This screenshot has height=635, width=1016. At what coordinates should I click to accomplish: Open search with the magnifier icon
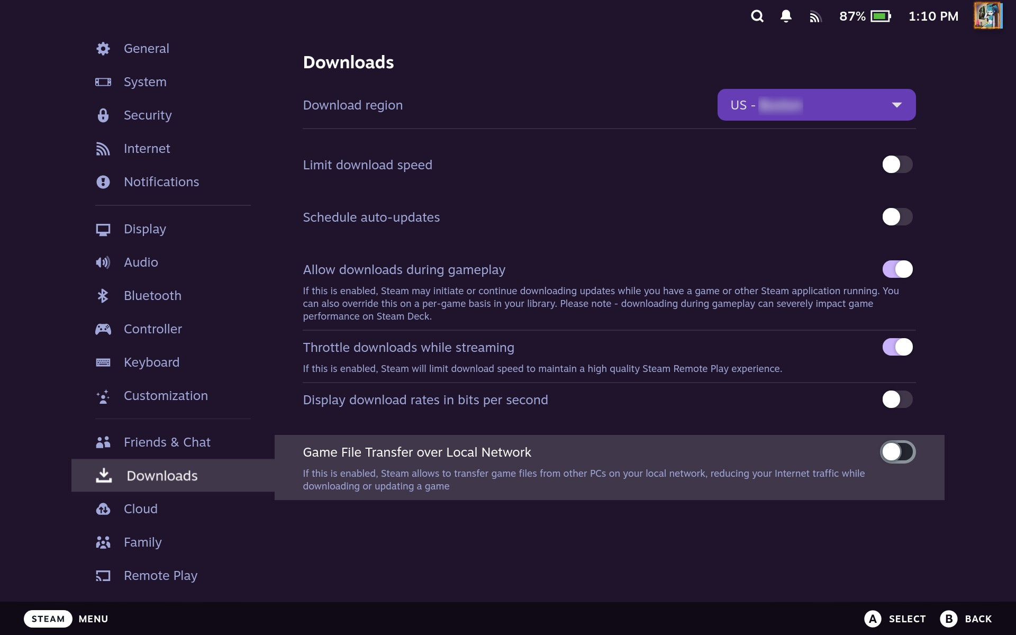click(x=757, y=16)
